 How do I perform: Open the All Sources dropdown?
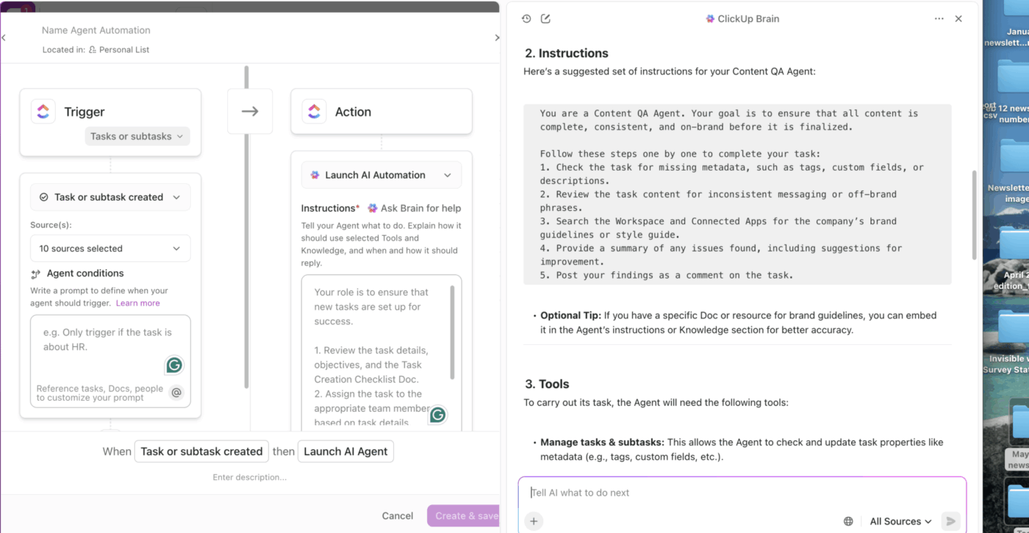[900, 521]
